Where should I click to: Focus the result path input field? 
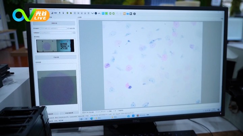(56, 33)
